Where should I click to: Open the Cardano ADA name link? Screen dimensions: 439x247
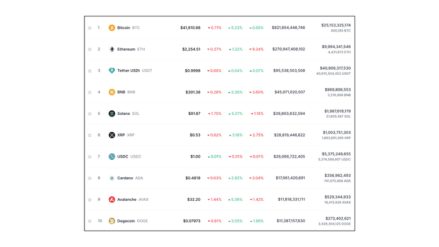[130, 178]
